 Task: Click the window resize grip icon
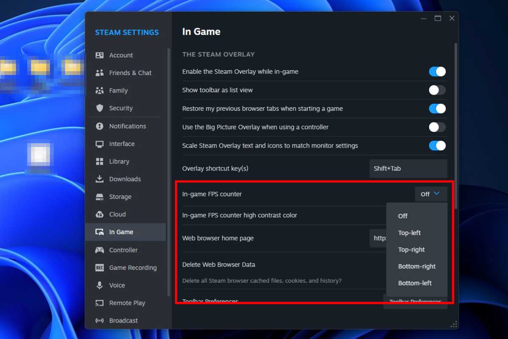point(454,324)
